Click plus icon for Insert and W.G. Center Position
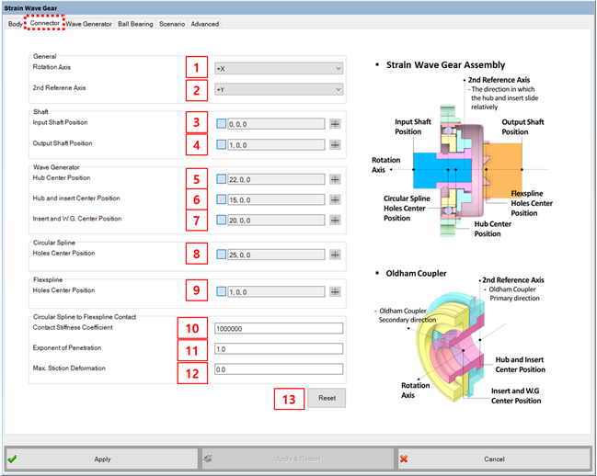Viewport: 597px width, 476px height. click(x=335, y=221)
